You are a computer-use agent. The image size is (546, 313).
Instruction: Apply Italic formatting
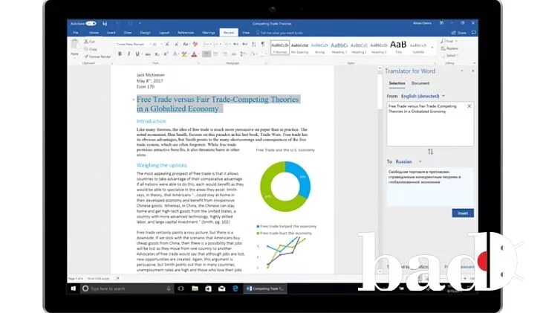point(129,54)
